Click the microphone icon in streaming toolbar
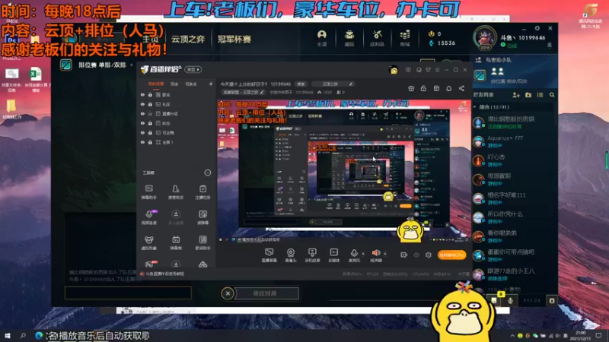Screen dimensions: 609x342 click(354, 253)
